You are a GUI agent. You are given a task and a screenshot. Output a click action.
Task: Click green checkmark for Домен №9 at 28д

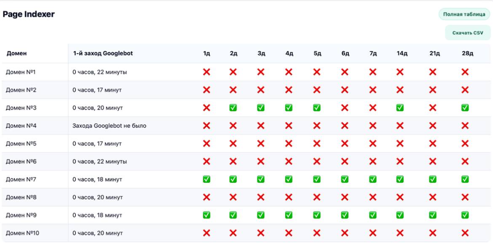465,215
